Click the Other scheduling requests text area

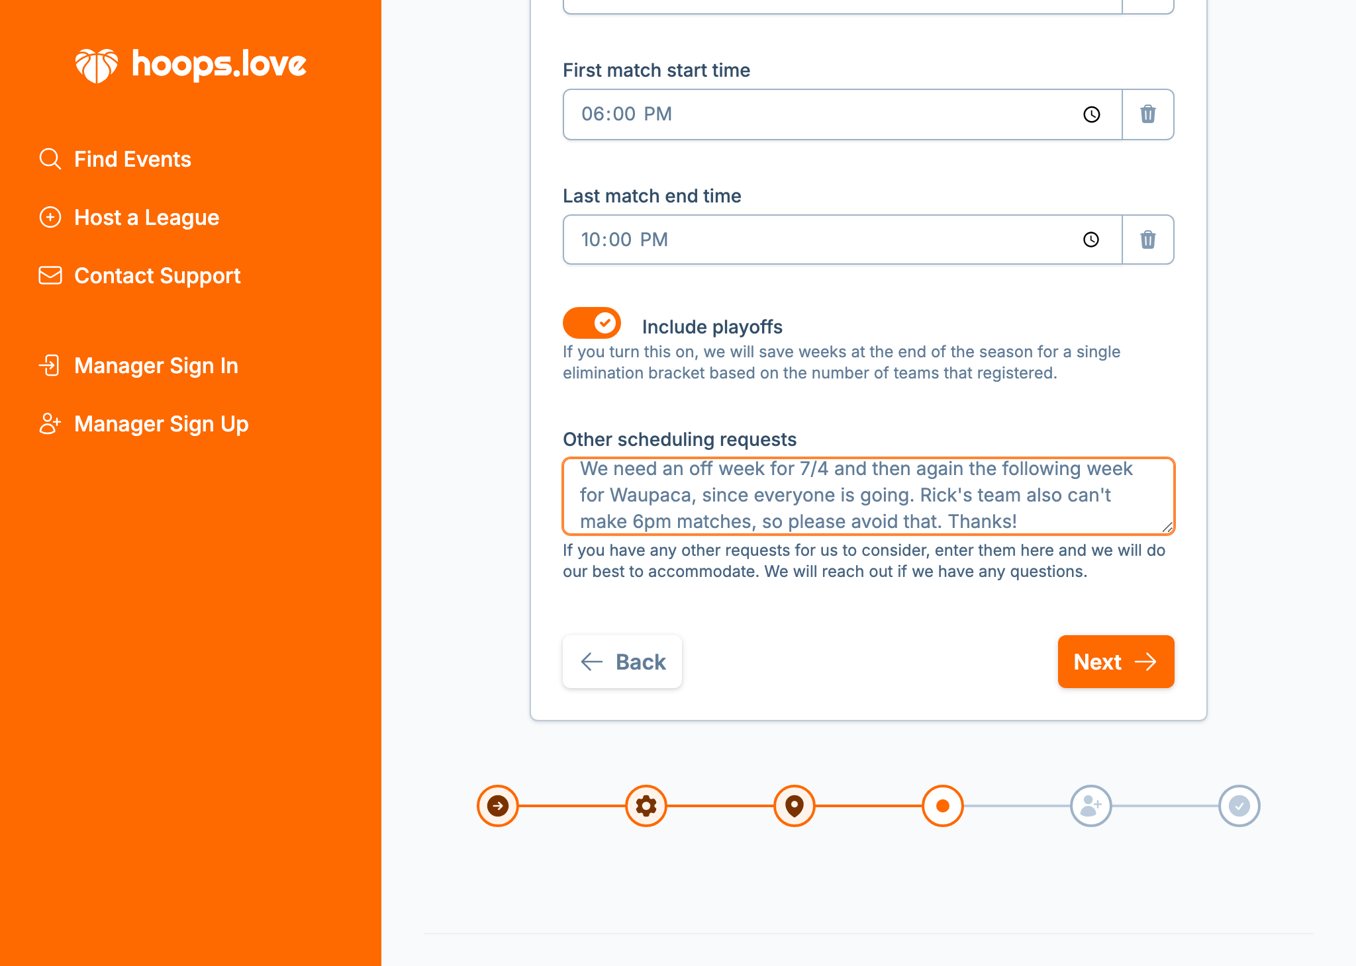tap(867, 496)
